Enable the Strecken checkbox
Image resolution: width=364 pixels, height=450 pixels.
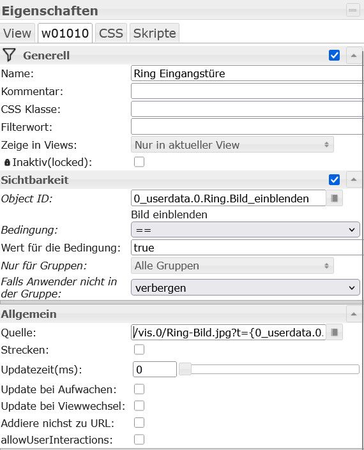pos(139,350)
